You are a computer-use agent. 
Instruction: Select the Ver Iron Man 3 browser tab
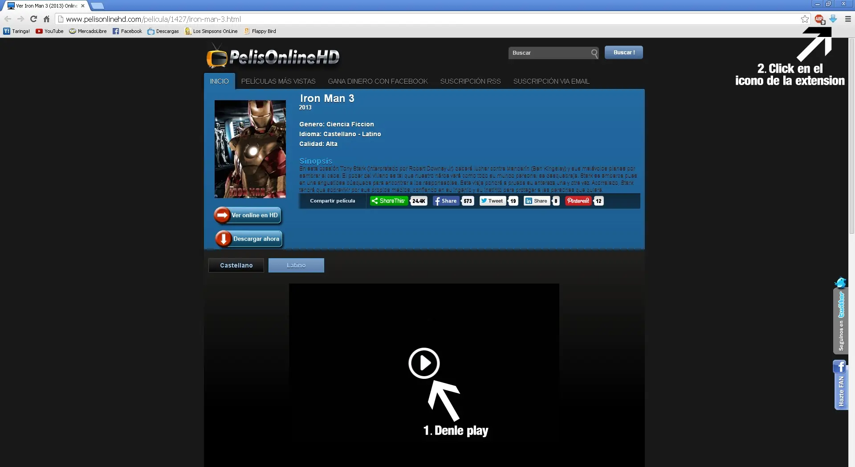46,6
